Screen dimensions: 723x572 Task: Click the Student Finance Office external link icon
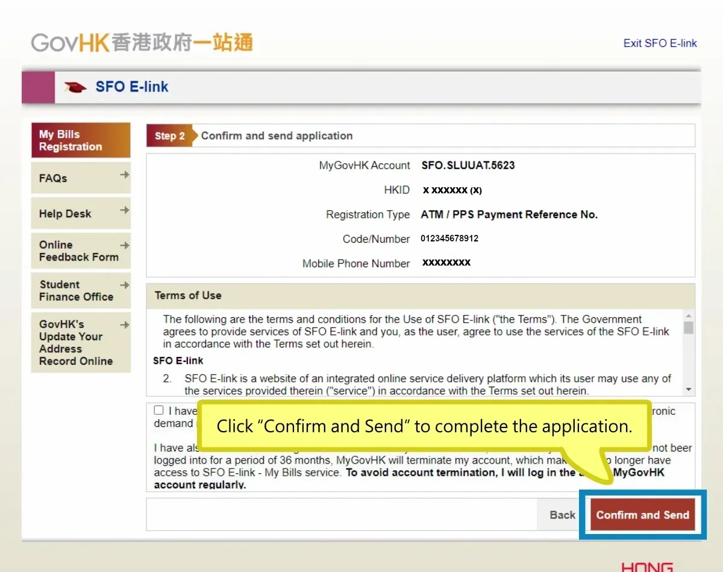pos(125,285)
